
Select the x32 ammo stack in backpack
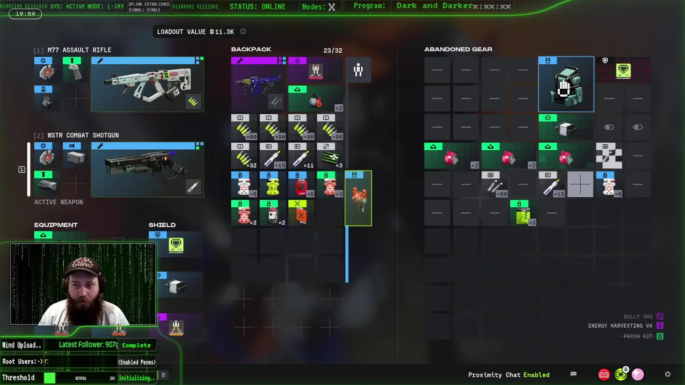244,156
